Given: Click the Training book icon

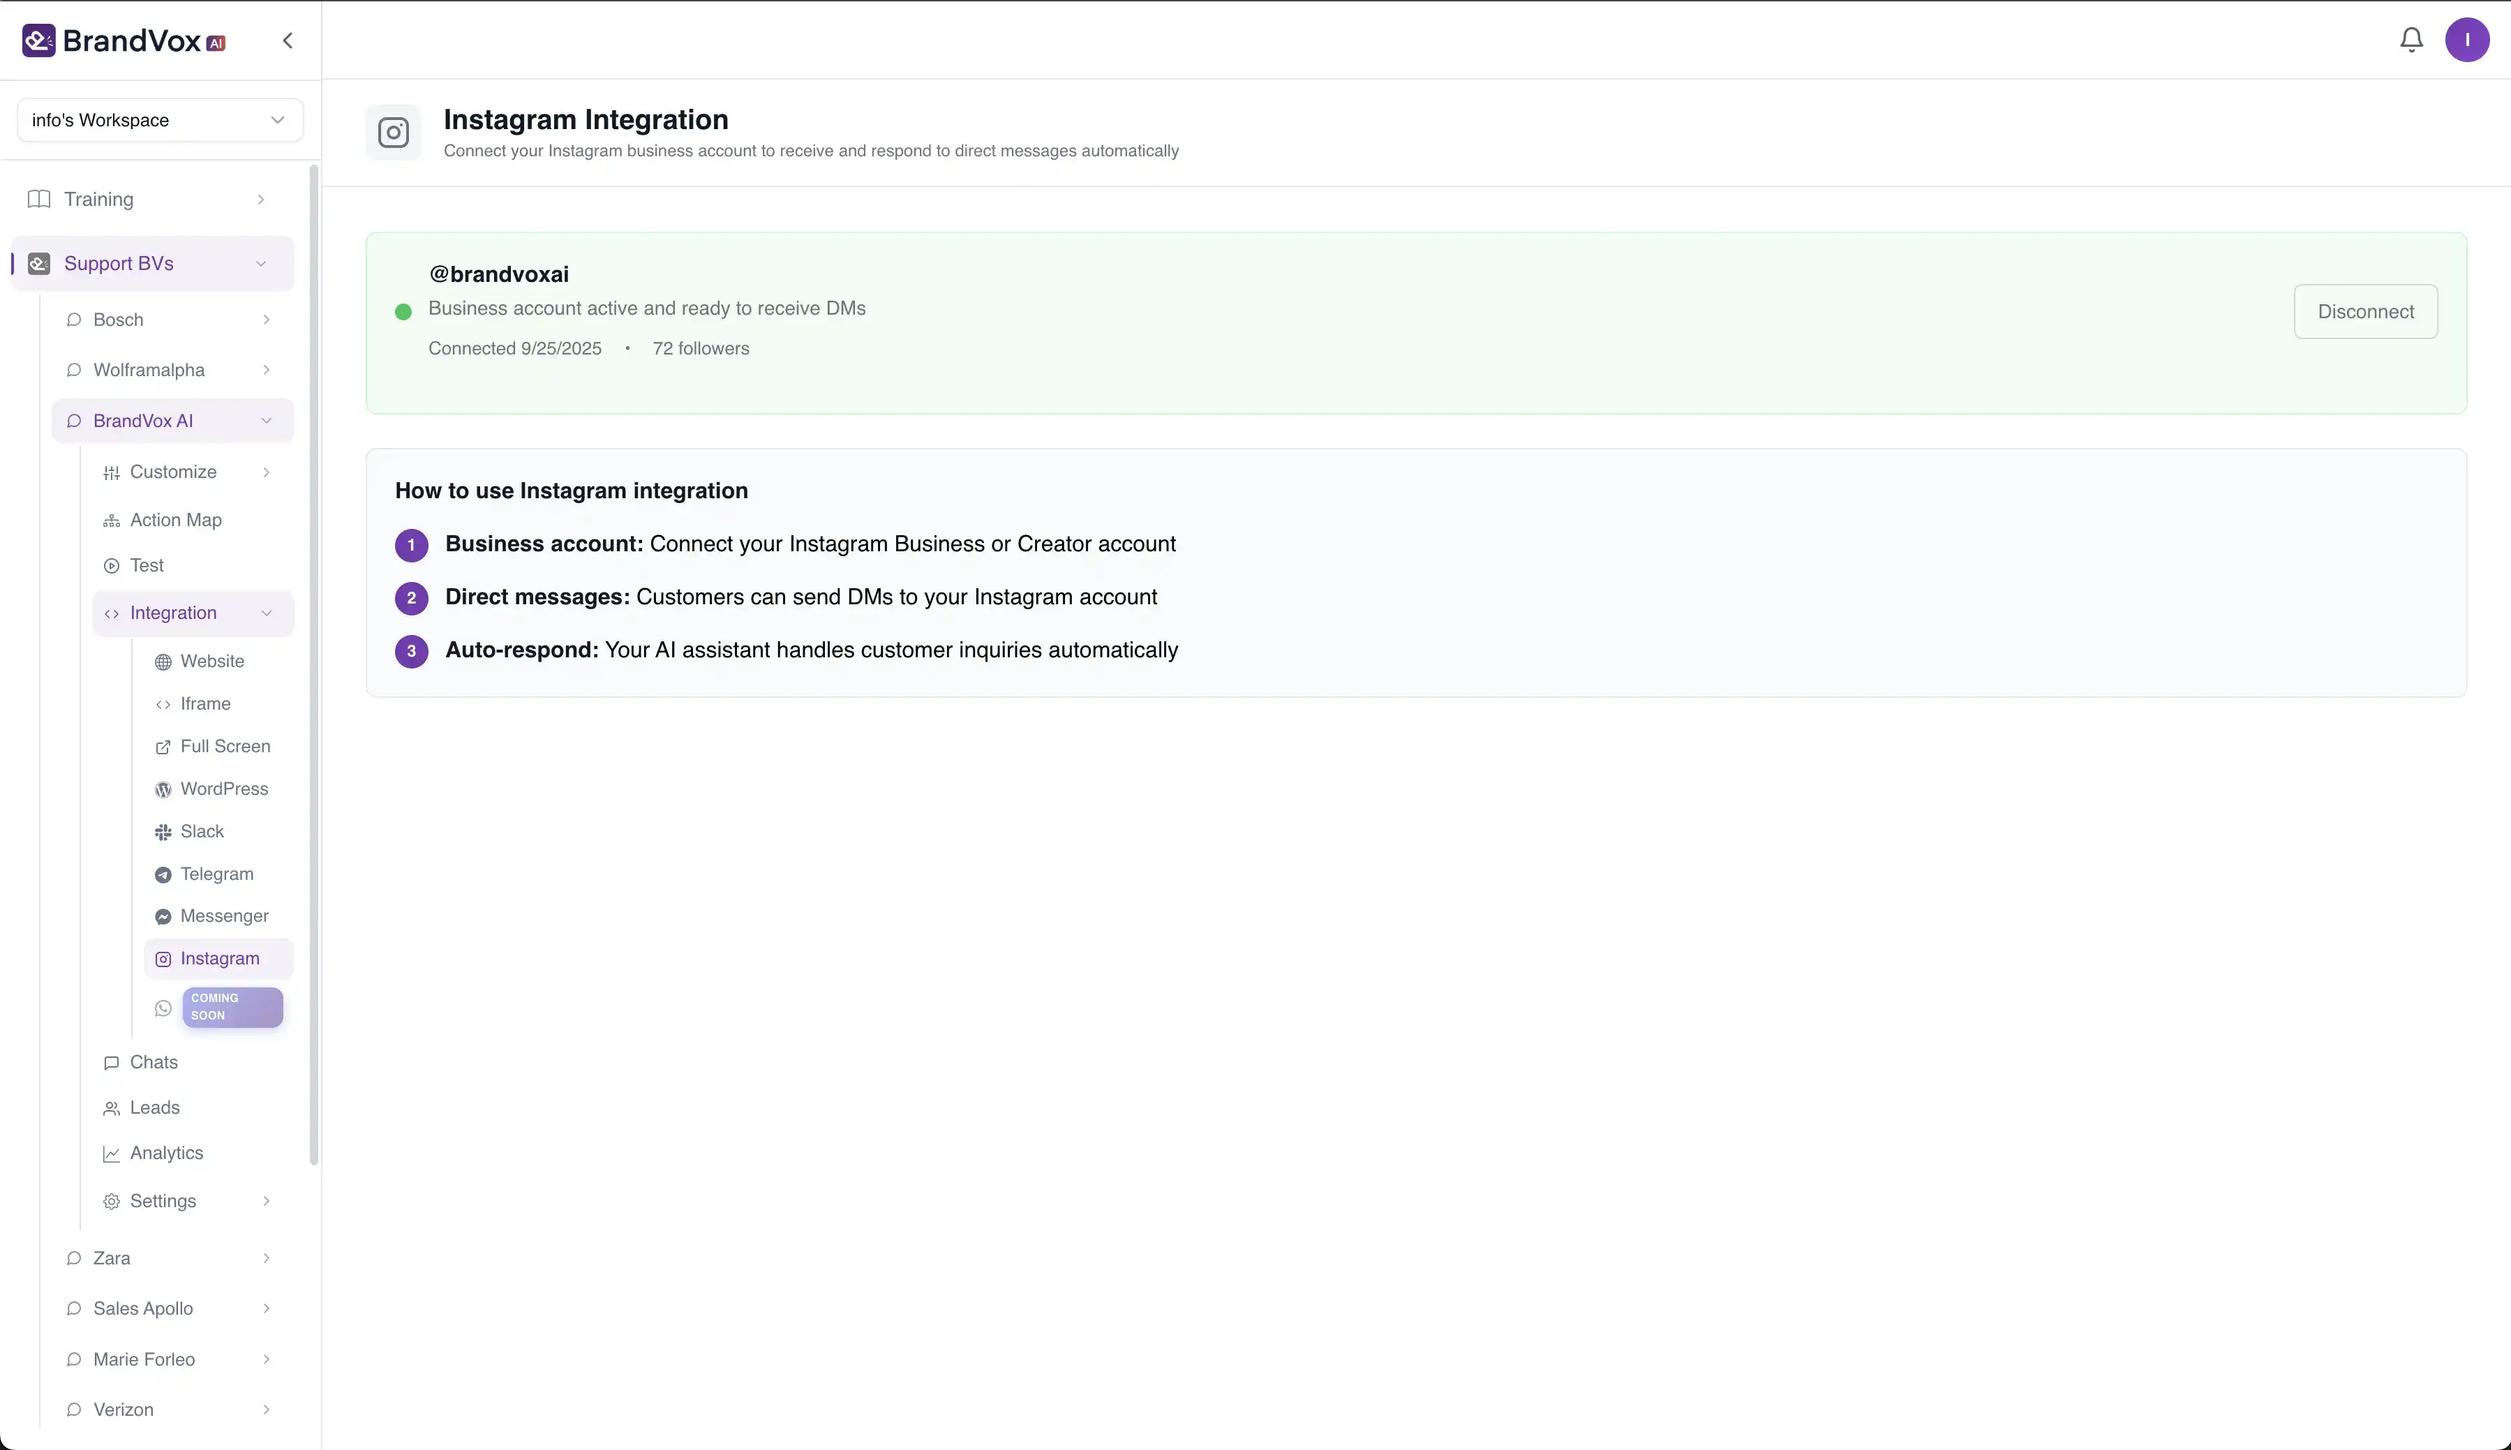Looking at the screenshot, I should pyautogui.click(x=39, y=199).
